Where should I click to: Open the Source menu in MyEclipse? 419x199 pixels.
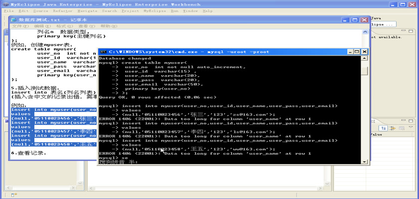coord(40,11)
